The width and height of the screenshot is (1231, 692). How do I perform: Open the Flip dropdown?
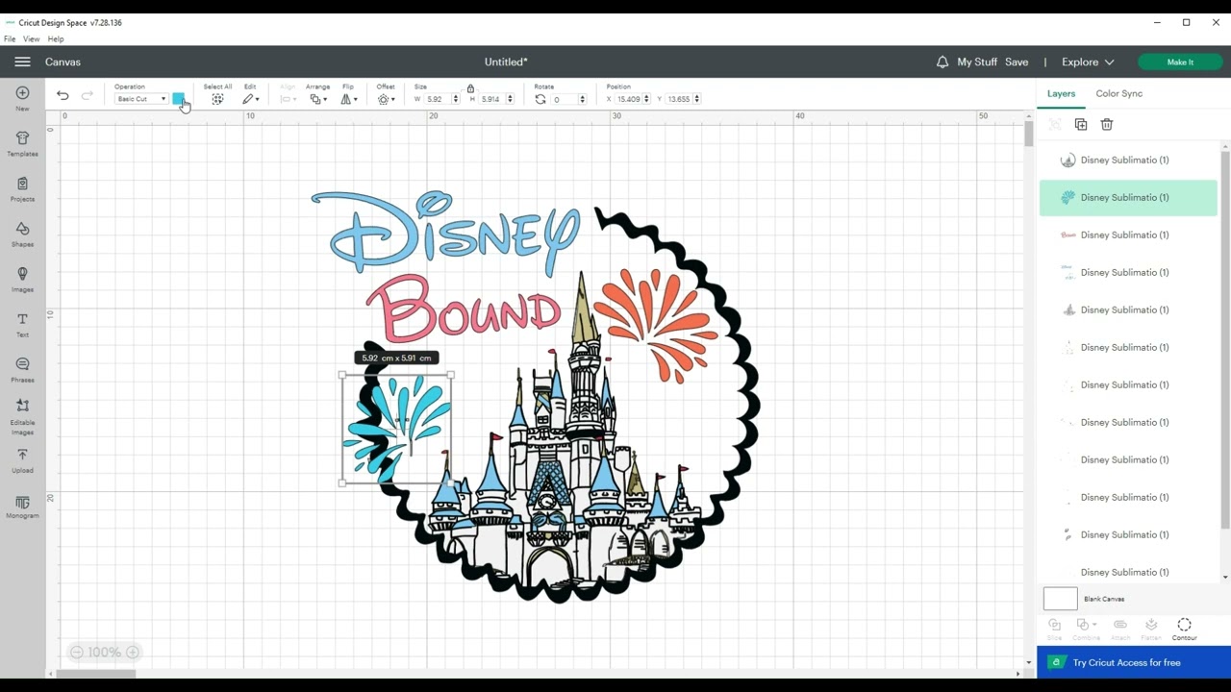coord(348,99)
